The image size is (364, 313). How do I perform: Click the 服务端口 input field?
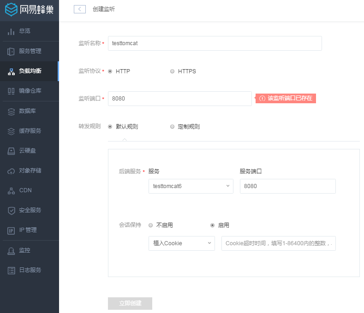click(x=287, y=186)
